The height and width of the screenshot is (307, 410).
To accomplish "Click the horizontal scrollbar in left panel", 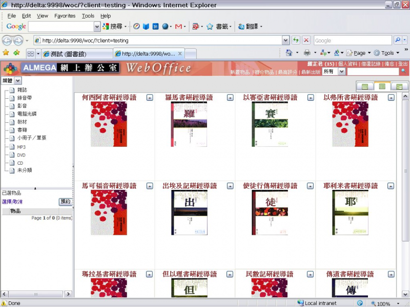I will click(x=36, y=294).
